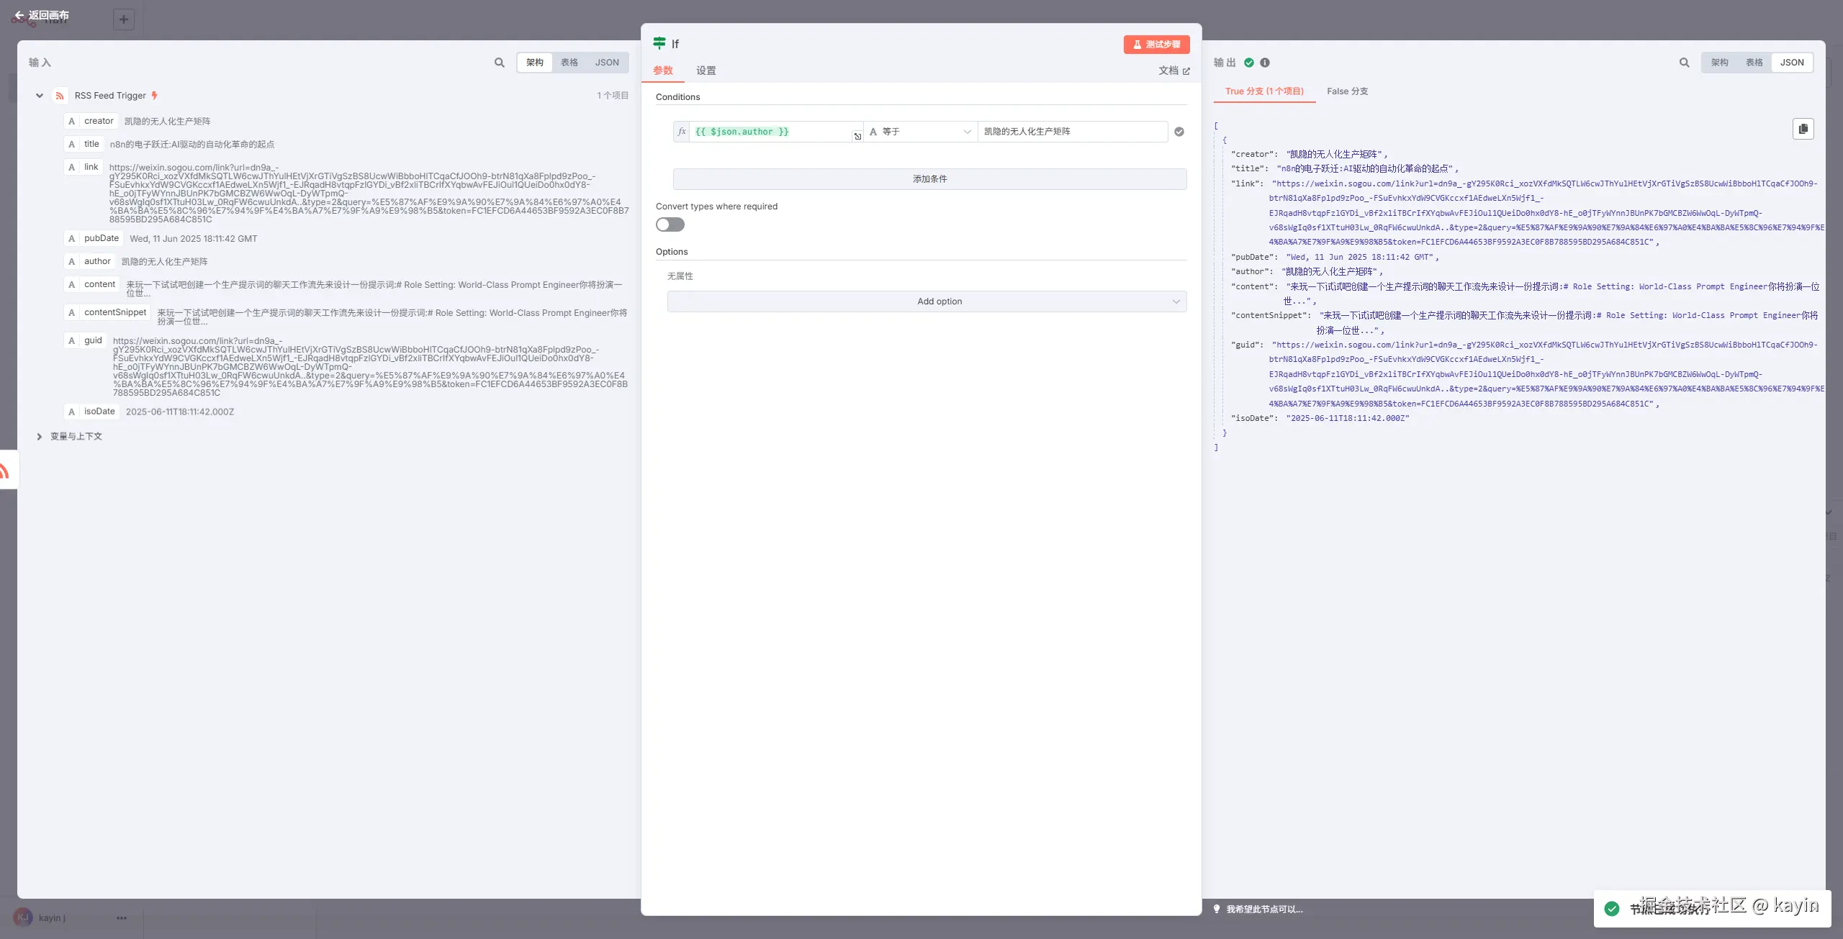
Task: Click the condition checkmark icon
Action: 1179,132
